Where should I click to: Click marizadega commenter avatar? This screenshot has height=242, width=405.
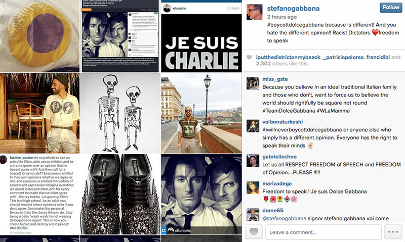pos(253,187)
